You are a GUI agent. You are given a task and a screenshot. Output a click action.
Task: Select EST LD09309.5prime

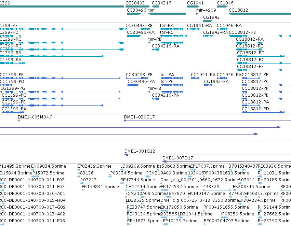pos(137,166)
